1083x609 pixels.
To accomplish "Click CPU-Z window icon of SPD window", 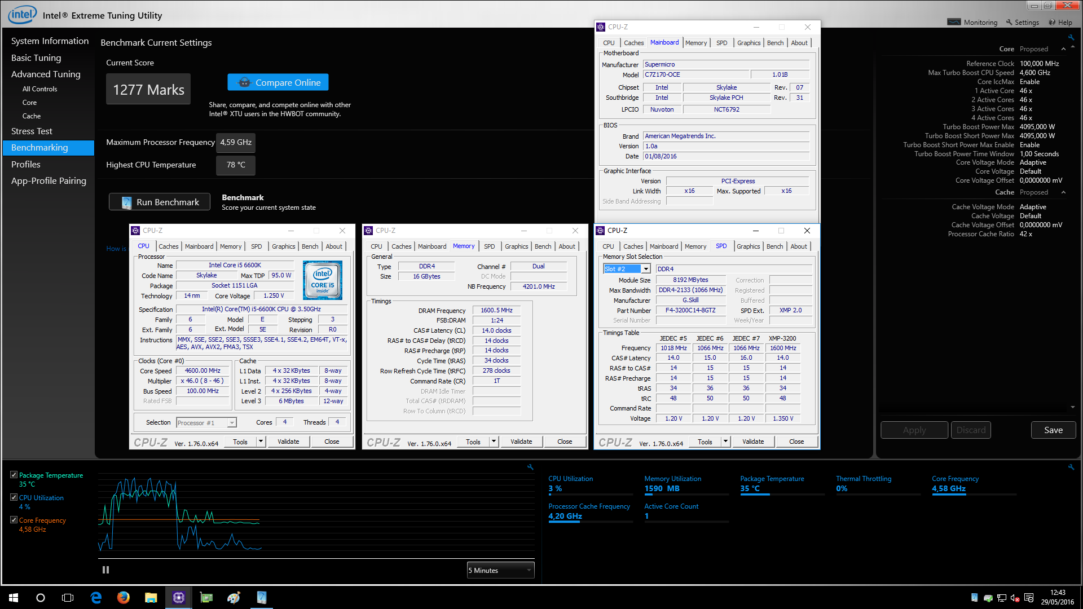I will (601, 231).
